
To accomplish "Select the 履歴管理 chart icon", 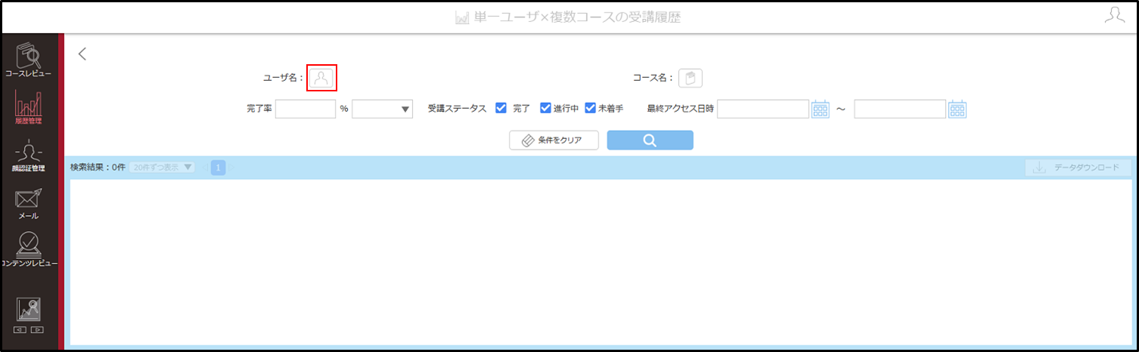I will point(28,107).
